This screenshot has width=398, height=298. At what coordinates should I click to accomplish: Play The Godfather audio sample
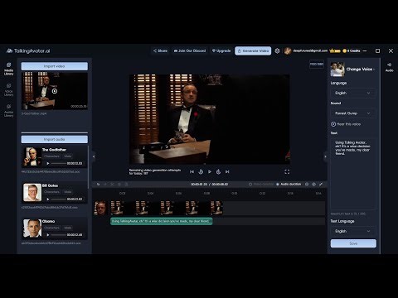(48, 163)
